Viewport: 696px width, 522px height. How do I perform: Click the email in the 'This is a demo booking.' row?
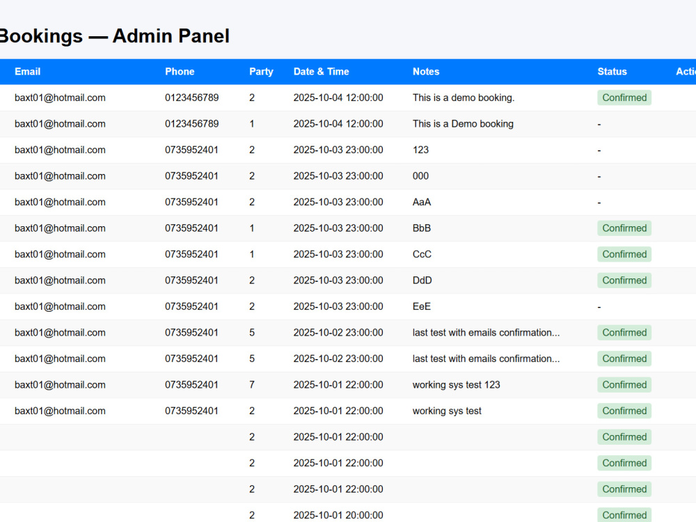point(60,97)
